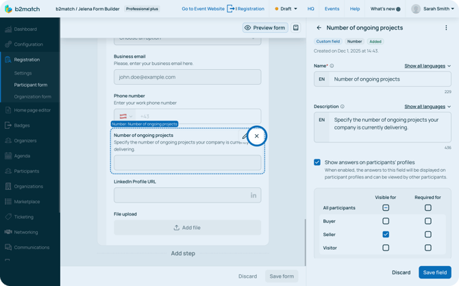Expand Show all languages for Name
Image resolution: width=459 pixels, height=286 pixels.
tap(427, 66)
